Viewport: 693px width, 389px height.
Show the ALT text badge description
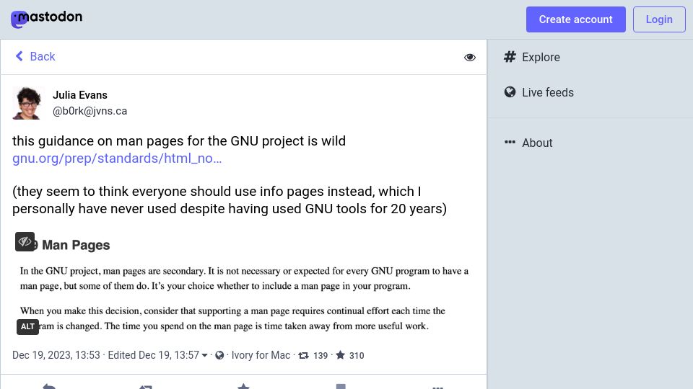pyautogui.click(x=28, y=327)
